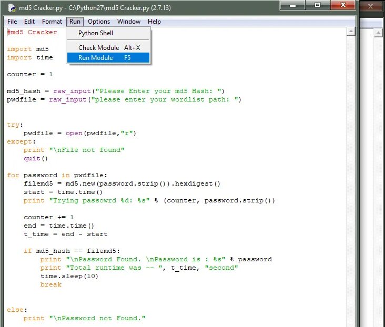Viewport: 385px width, 327px height.
Task: Click the 'import md5' line
Action: 28,49
